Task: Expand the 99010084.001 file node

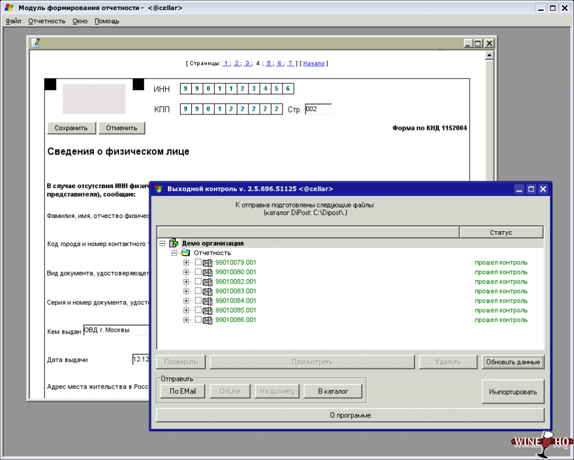Action: coord(187,301)
